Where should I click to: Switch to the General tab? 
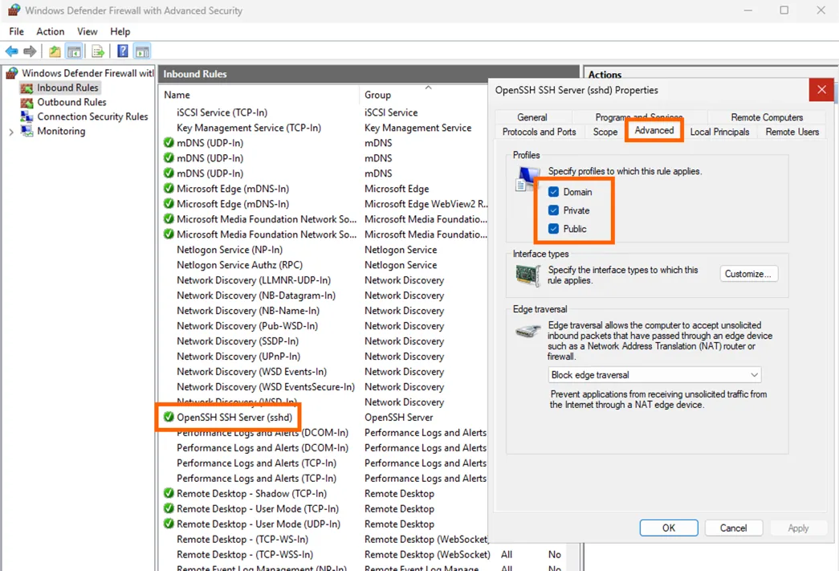pyautogui.click(x=532, y=117)
